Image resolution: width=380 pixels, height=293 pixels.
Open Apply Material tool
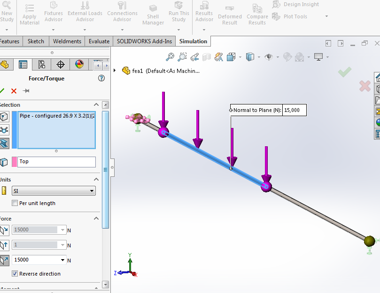[x=30, y=14]
